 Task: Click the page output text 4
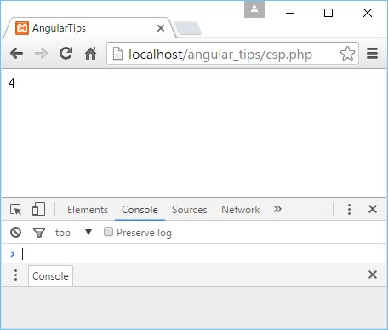pyautogui.click(x=11, y=84)
